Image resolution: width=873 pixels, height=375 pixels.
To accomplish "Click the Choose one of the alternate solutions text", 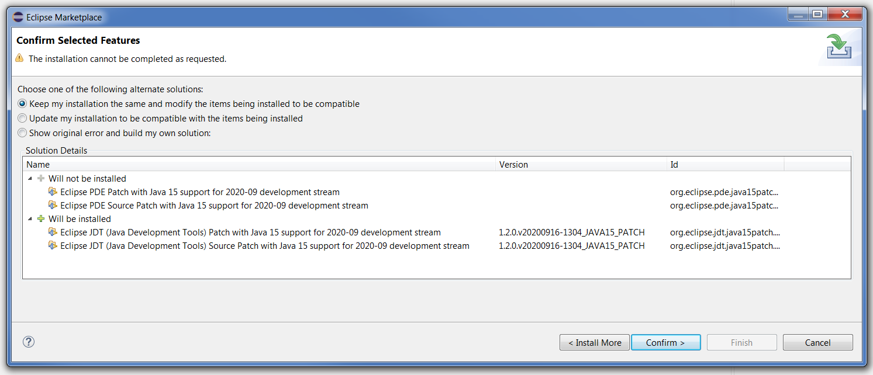I will pos(111,89).
